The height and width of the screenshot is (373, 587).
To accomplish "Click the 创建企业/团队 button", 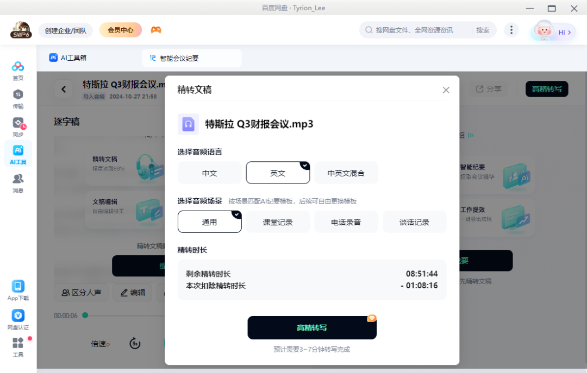I will (66, 30).
